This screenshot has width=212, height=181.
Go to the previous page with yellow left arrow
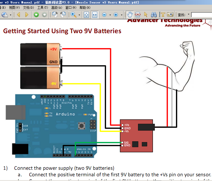click(19, 15)
